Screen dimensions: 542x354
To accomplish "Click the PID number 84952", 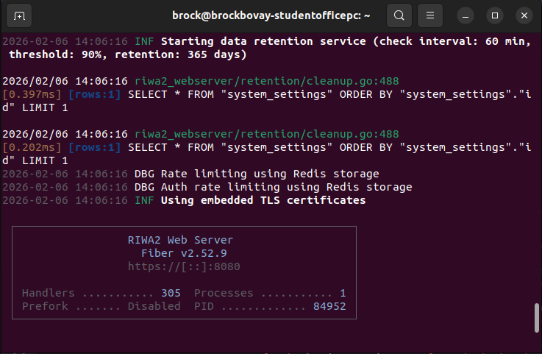I will pyautogui.click(x=329, y=306).
